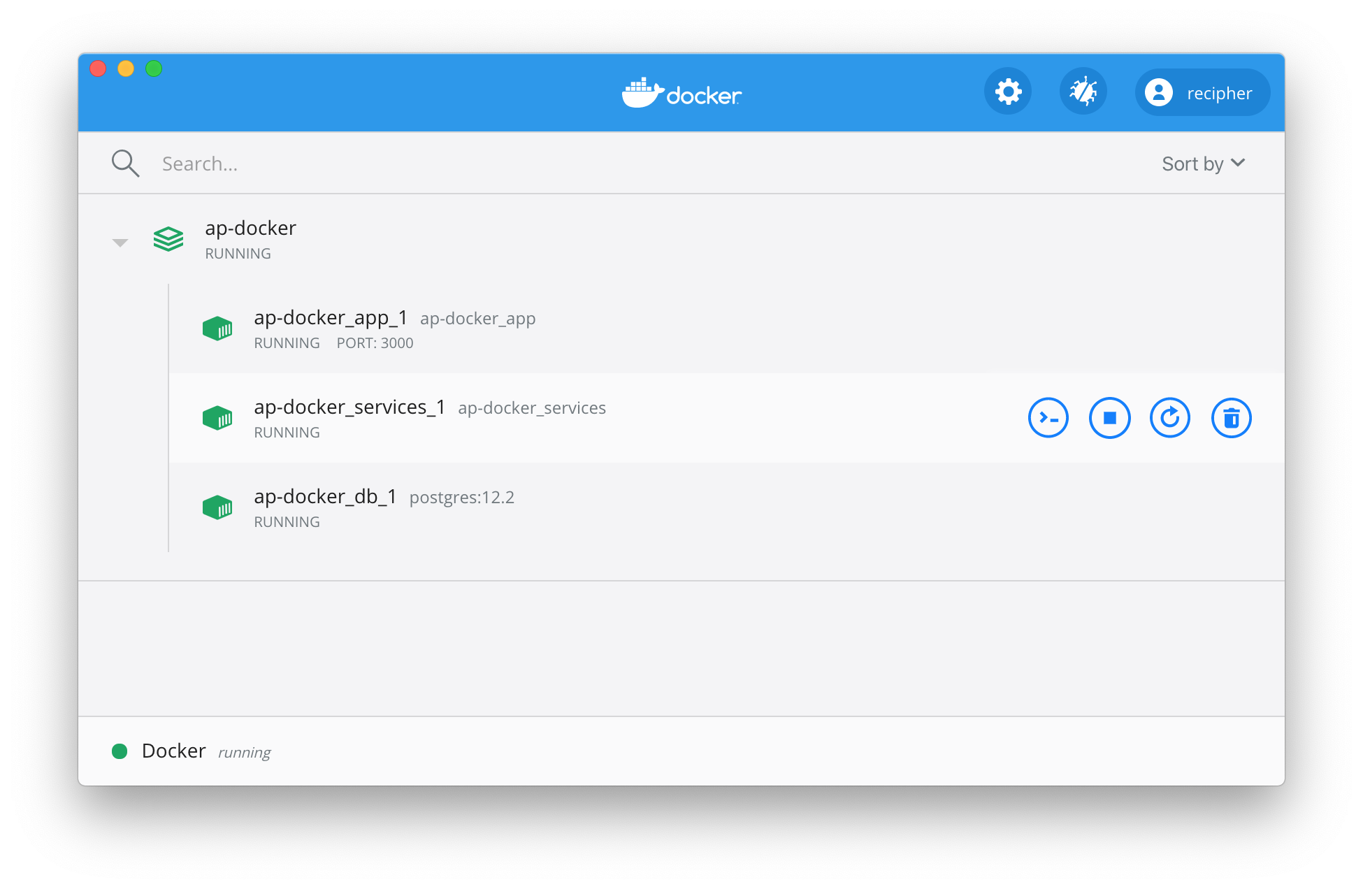Click the ap-docker stack layers icon
1363x889 pixels.
(x=168, y=239)
